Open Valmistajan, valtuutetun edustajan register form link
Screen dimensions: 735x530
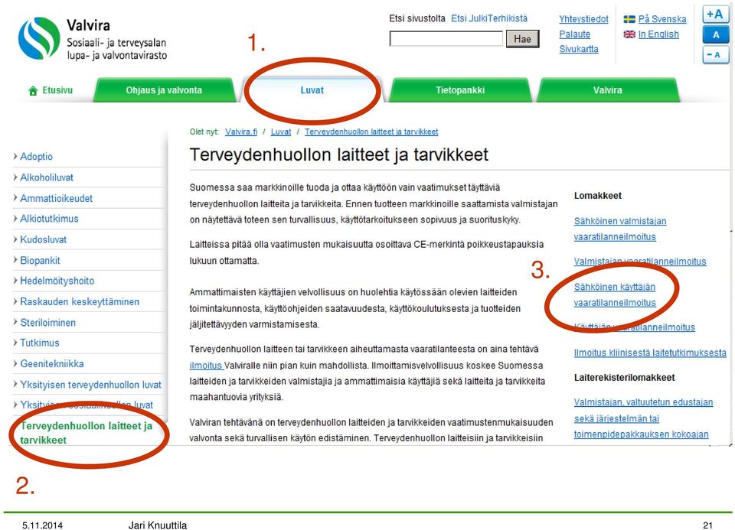point(643,418)
